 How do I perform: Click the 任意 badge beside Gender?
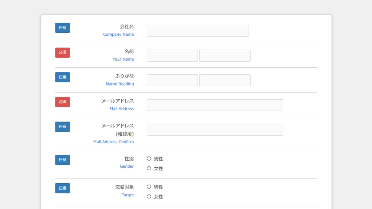pyautogui.click(x=62, y=160)
